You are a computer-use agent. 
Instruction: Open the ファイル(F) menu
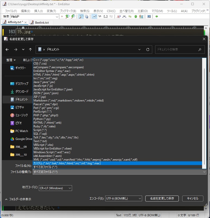coord(11,11)
